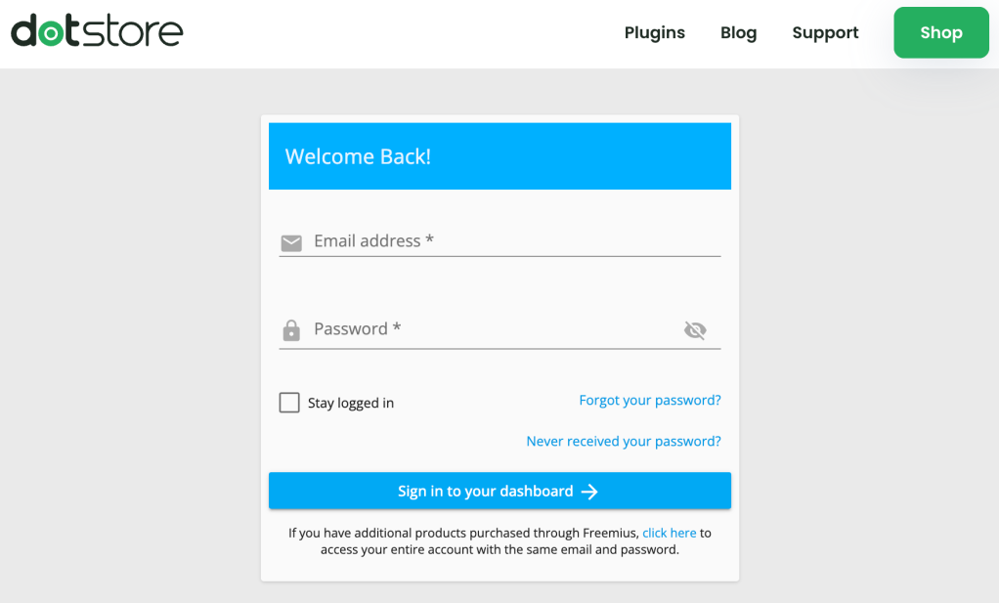This screenshot has height=603, width=999.
Task: Click the arrow icon on sign in button
Action: [x=589, y=492]
